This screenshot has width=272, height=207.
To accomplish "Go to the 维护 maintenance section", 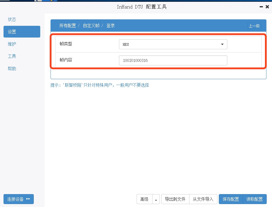I will (x=12, y=44).
